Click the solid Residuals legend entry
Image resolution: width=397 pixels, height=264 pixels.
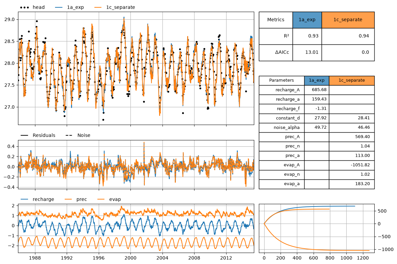coord(38,135)
